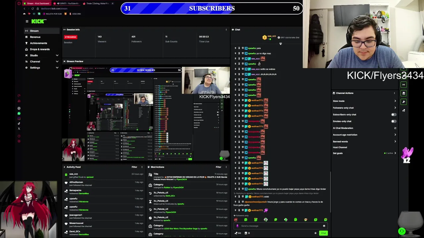Reload the dashboard page
This screenshot has height=238, width=424.
pos(32,9)
